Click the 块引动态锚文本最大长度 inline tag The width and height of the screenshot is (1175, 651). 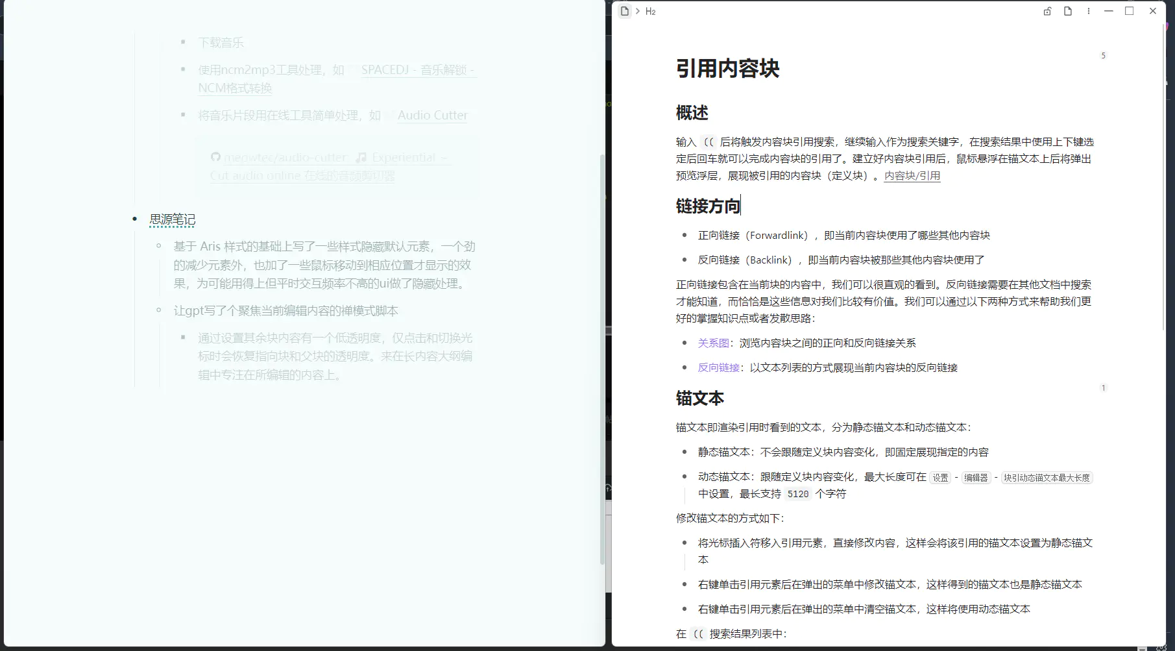1047,478
